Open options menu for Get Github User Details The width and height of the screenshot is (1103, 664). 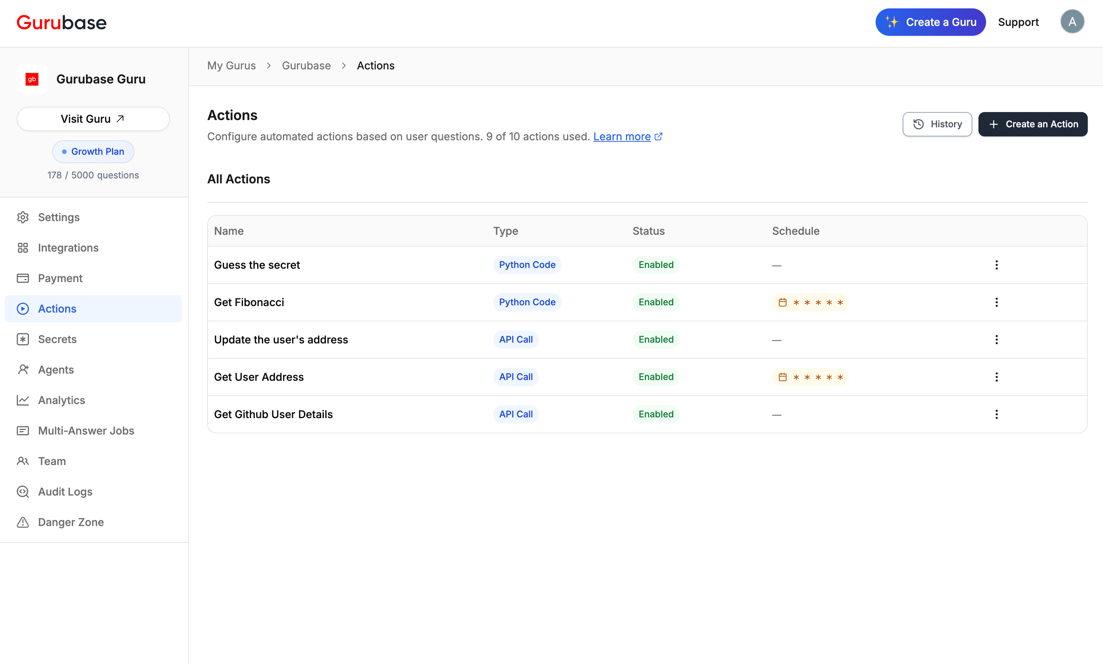(997, 414)
